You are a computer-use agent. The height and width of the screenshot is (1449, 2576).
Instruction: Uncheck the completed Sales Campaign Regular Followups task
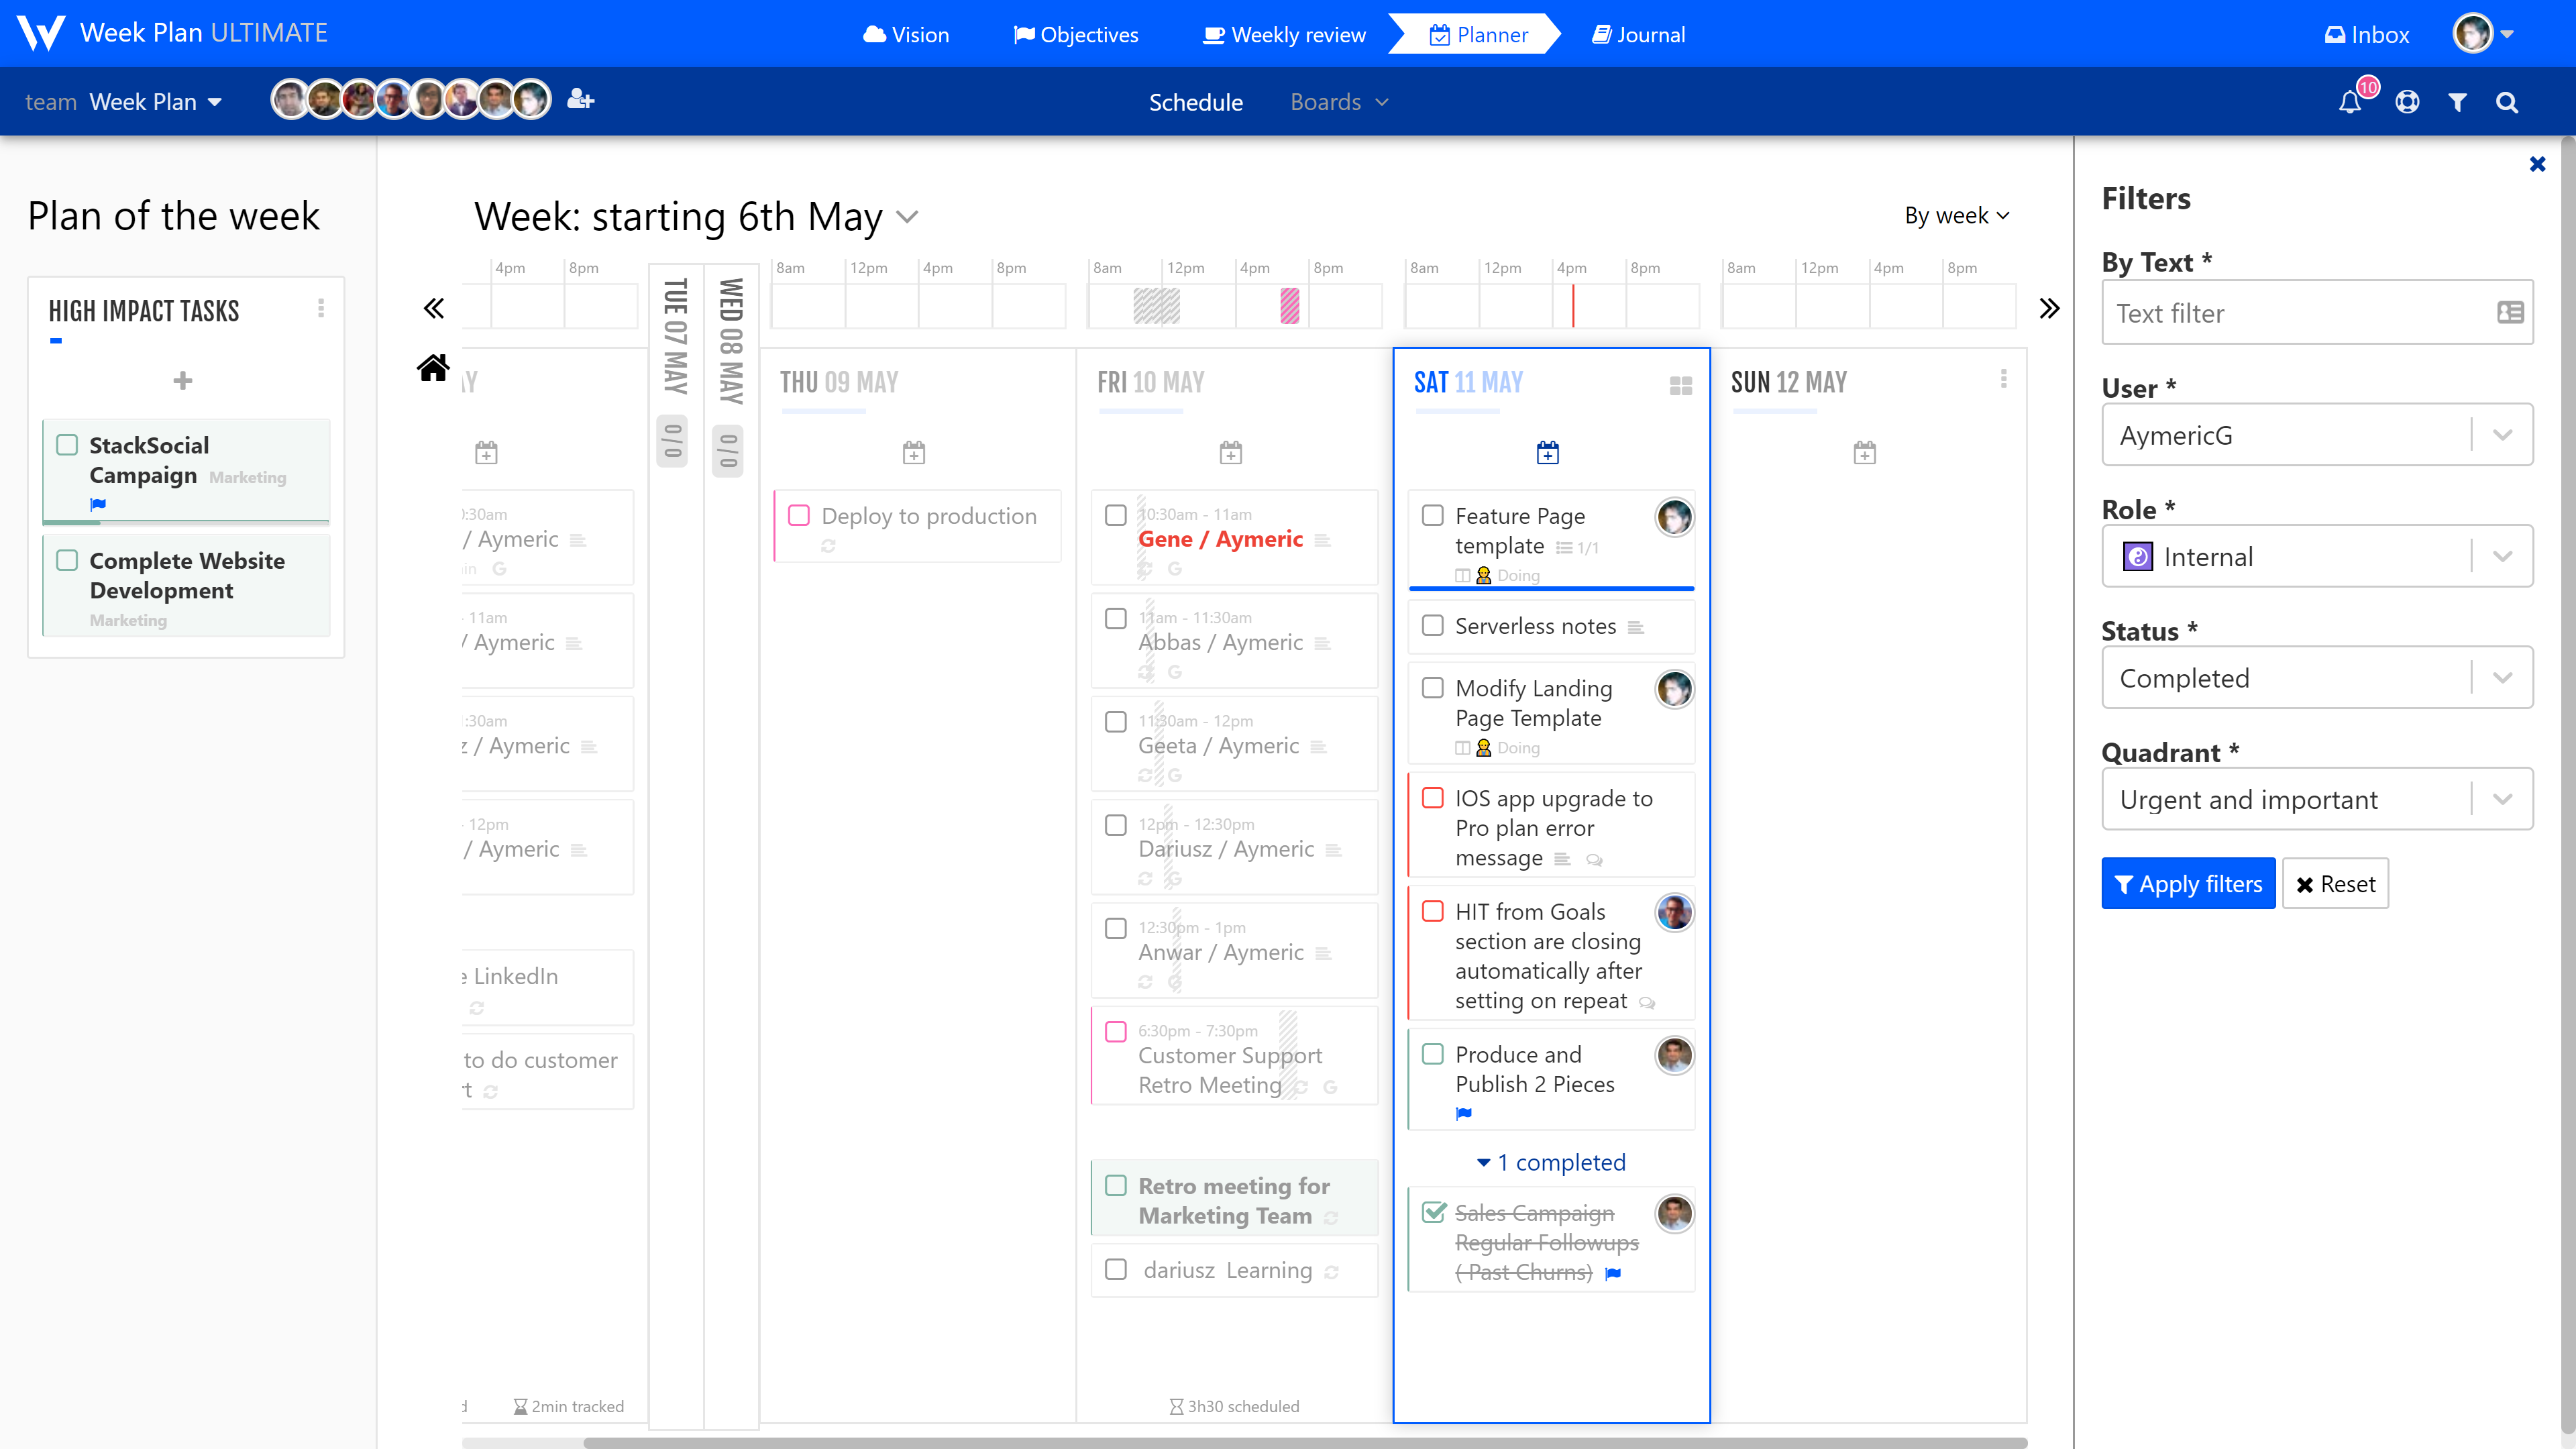[1434, 1212]
